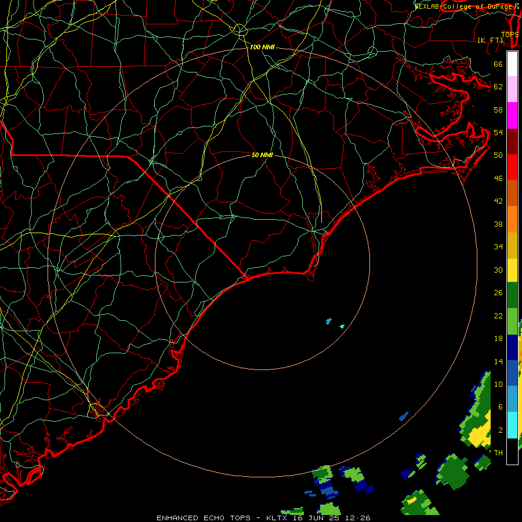Click the 'NEXLAB-College of DuPage' text
The height and width of the screenshot is (522, 522).
pos(463,6)
